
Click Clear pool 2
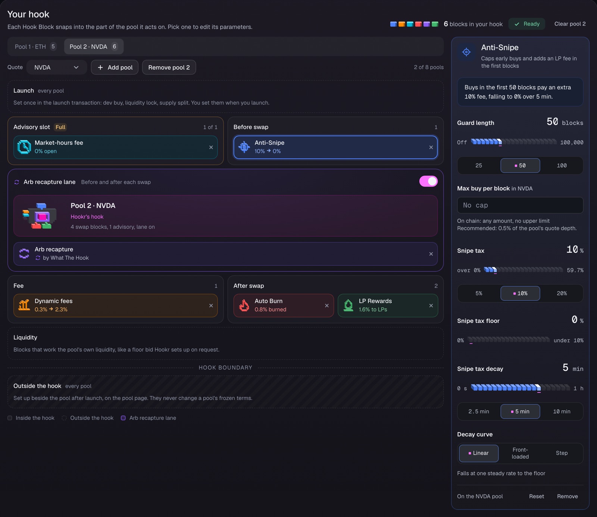coord(570,24)
